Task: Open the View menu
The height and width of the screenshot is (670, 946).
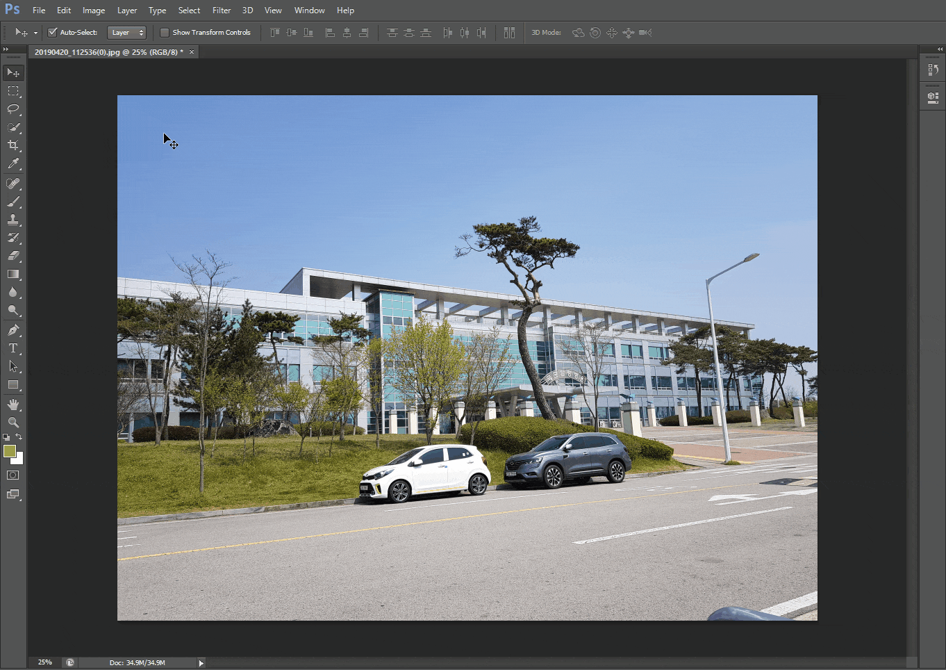Action: pyautogui.click(x=273, y=10)
